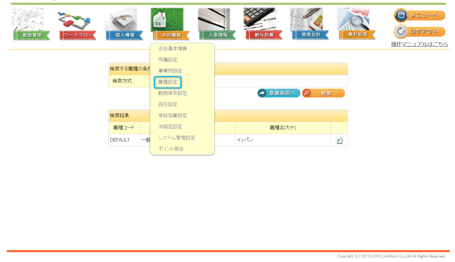The height and width of the screenshot is (262, 455).
Task: Choose 所属設定 in the dropdown
Action: point(168,60)
